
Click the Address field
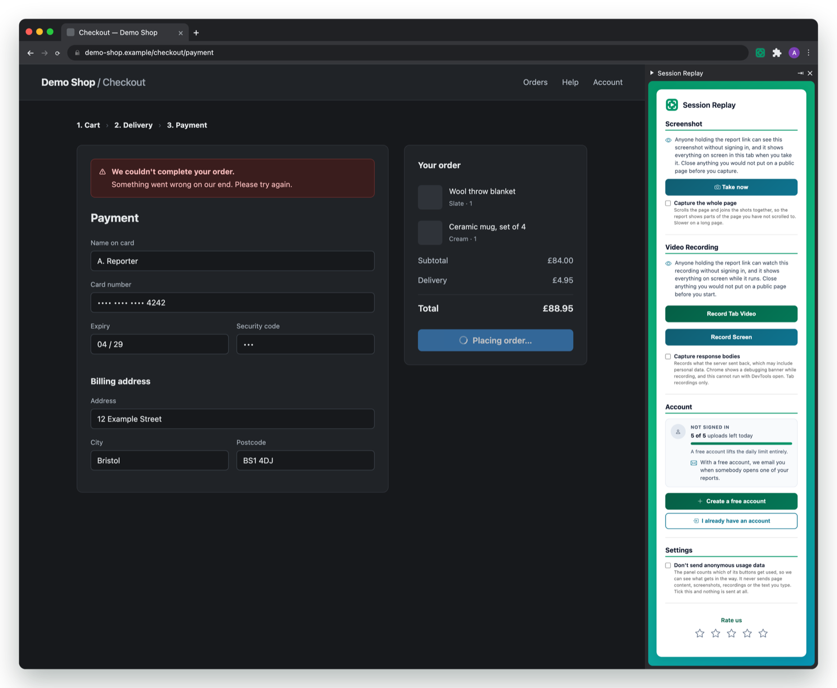pos(232,419)
